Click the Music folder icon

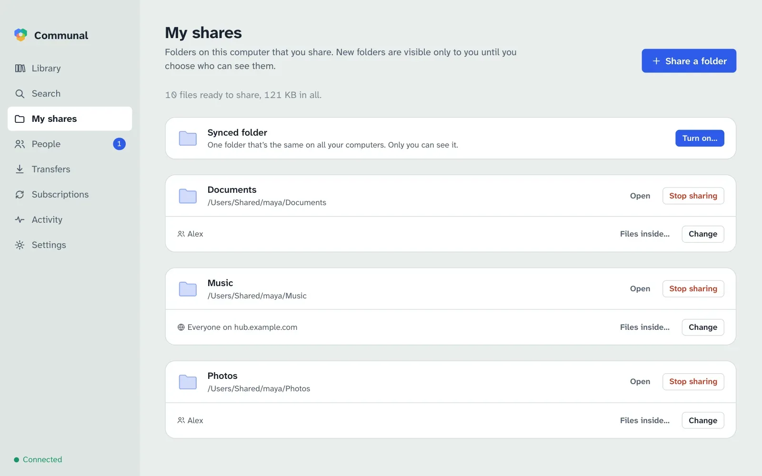(x=188, y=289)
